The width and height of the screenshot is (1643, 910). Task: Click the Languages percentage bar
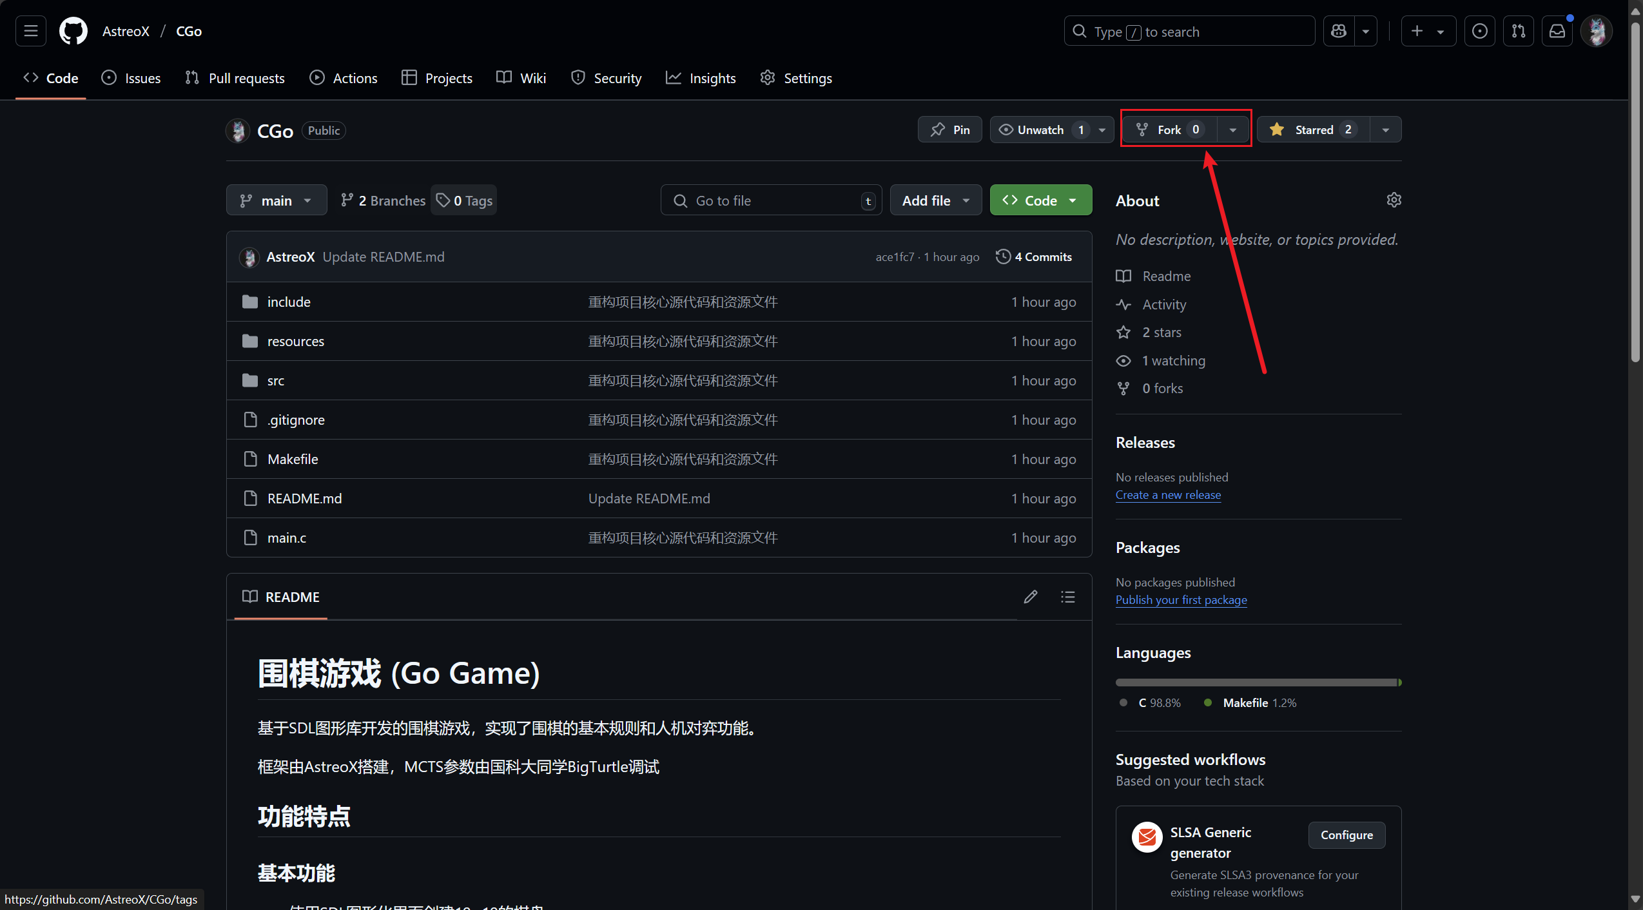click(x=1258, y=682)
